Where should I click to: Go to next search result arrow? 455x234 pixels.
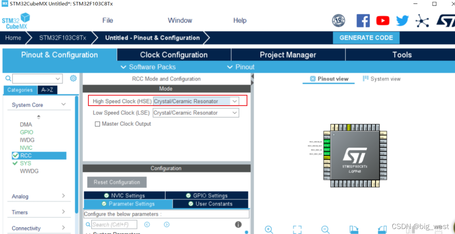[x=167, y=224]
